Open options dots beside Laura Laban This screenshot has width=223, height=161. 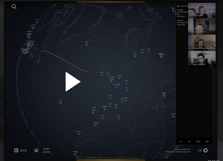click(190, 16)
